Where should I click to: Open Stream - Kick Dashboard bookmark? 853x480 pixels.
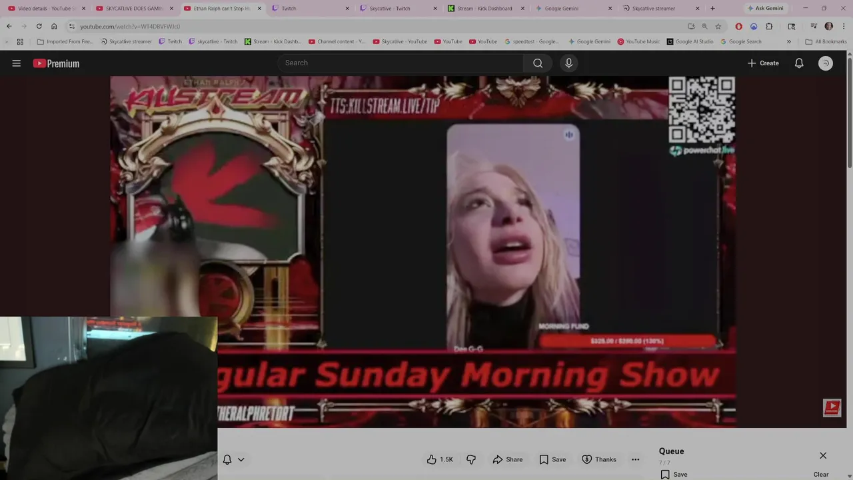click(273, 41)
